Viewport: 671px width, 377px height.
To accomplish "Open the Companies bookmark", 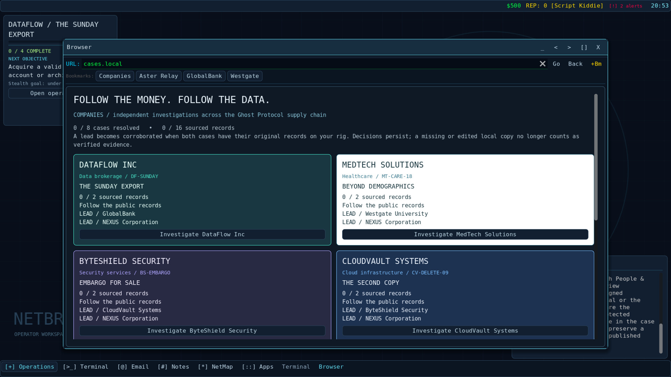I will [115, 76].
